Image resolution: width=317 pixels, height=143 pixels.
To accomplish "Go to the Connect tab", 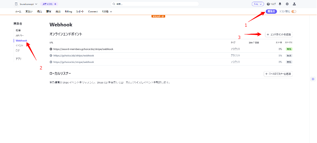I will [x=93, y=12].
